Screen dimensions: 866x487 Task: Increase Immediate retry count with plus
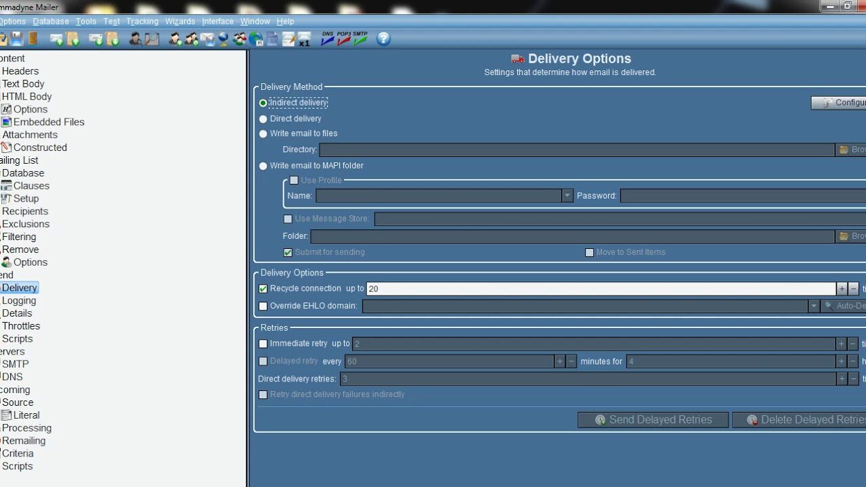(x=842, y=344)
